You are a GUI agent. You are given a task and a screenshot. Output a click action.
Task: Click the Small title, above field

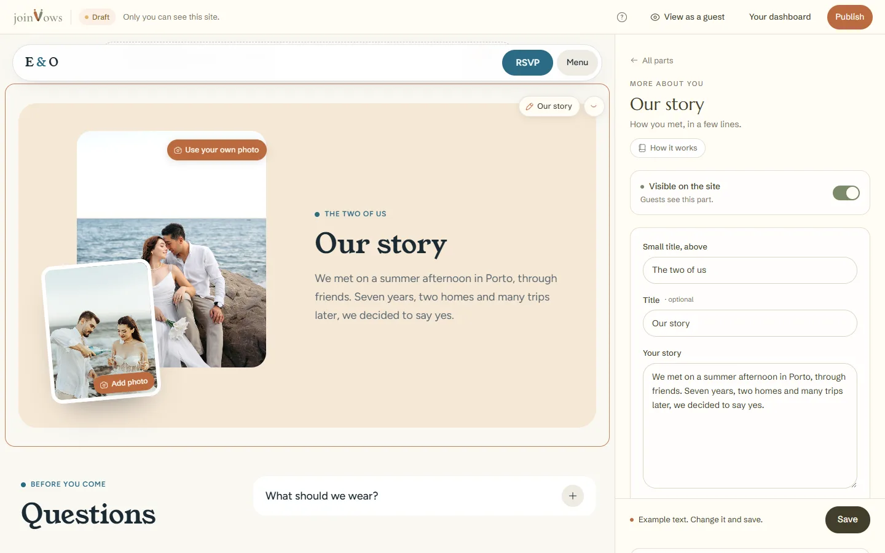pyautogui.click(x=750, y=270)
